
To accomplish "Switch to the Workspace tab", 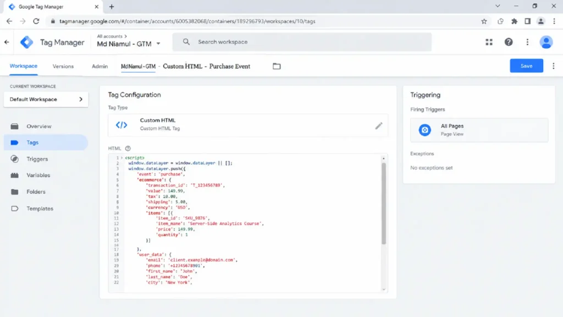I will 23,66.
